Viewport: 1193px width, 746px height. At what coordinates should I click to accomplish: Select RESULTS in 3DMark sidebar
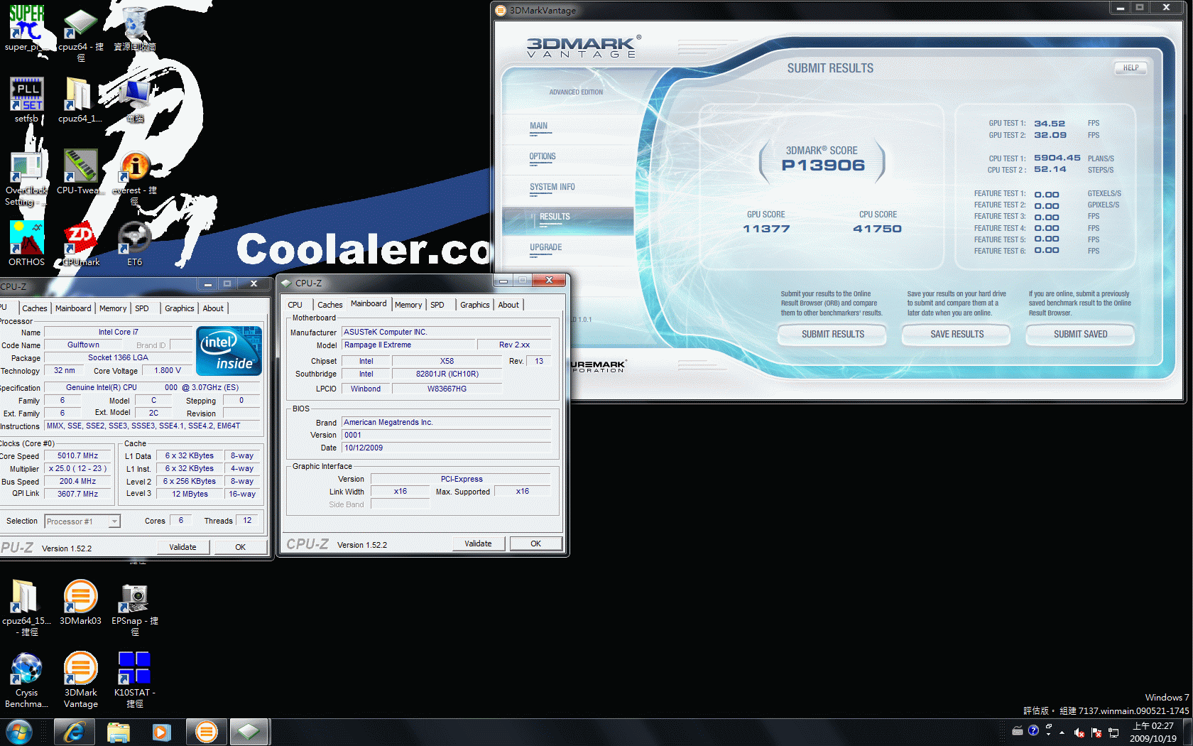point(567,220)
